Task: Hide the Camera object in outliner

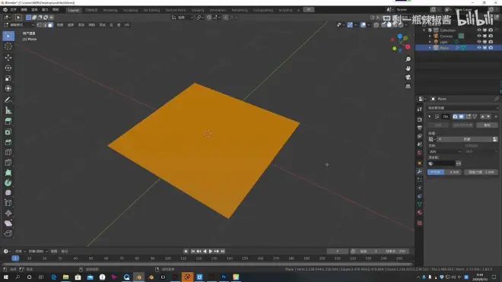Action: [479, 36]
